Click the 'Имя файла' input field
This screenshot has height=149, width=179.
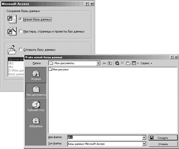(x=105, y=137)
